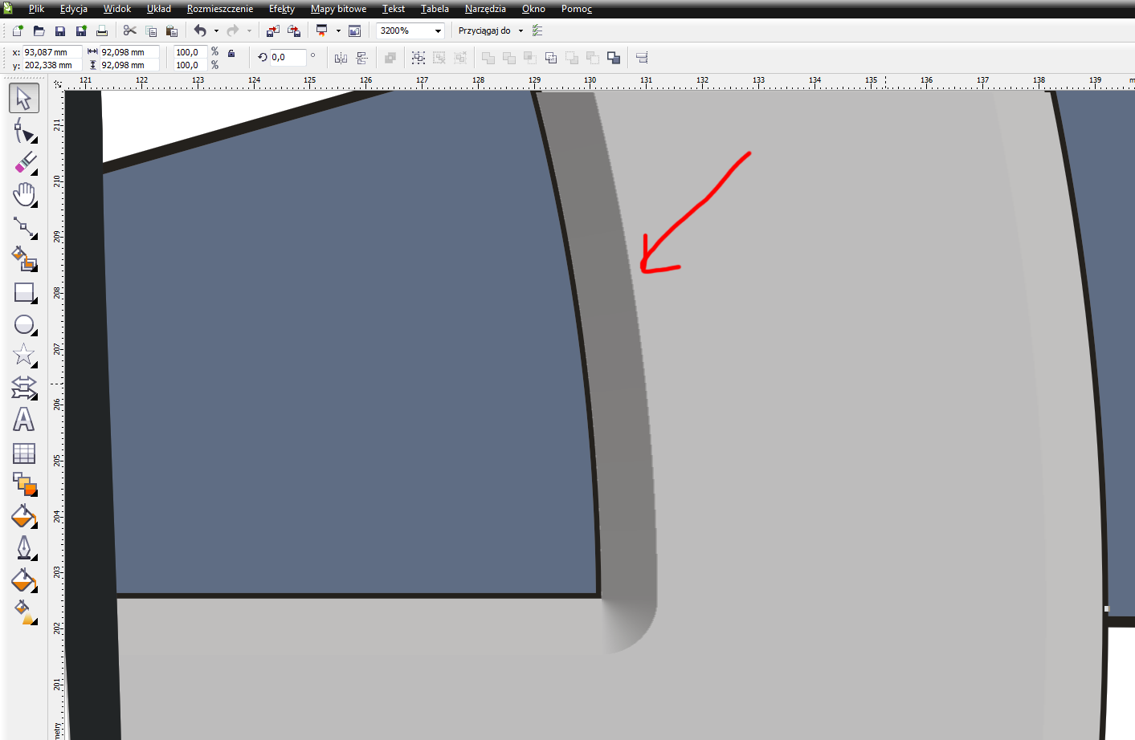Pick the Star shape tool
This screenshot has width=1135, height=740.
24,356
